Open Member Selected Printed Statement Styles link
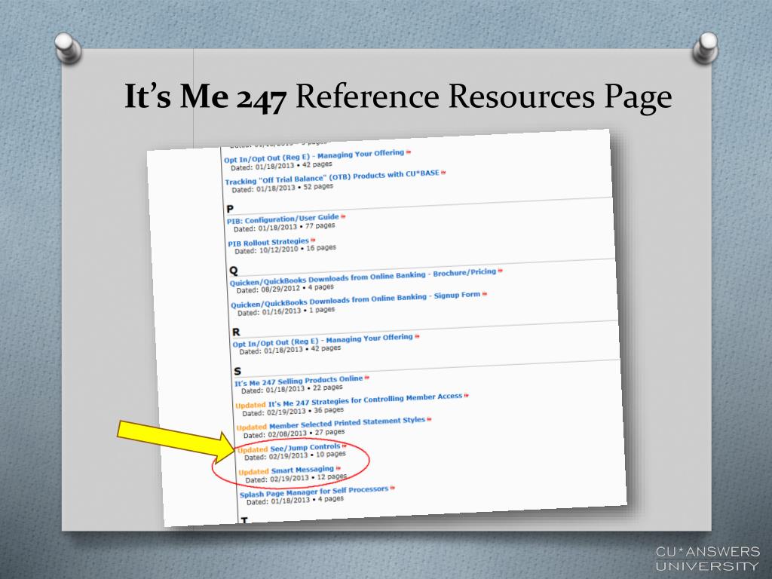 tap(347, 422)
